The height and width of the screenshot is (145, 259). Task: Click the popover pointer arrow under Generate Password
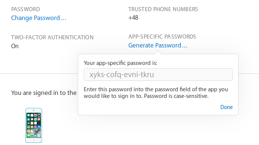point(158,52)
